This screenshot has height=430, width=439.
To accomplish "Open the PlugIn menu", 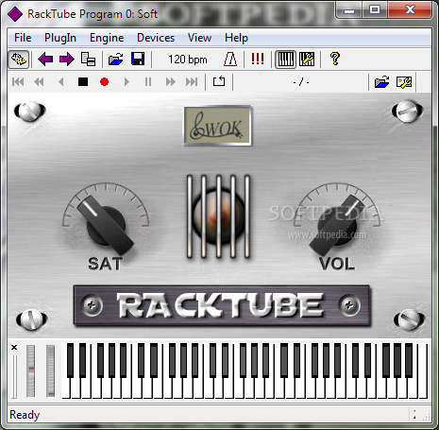I will 60,38.
